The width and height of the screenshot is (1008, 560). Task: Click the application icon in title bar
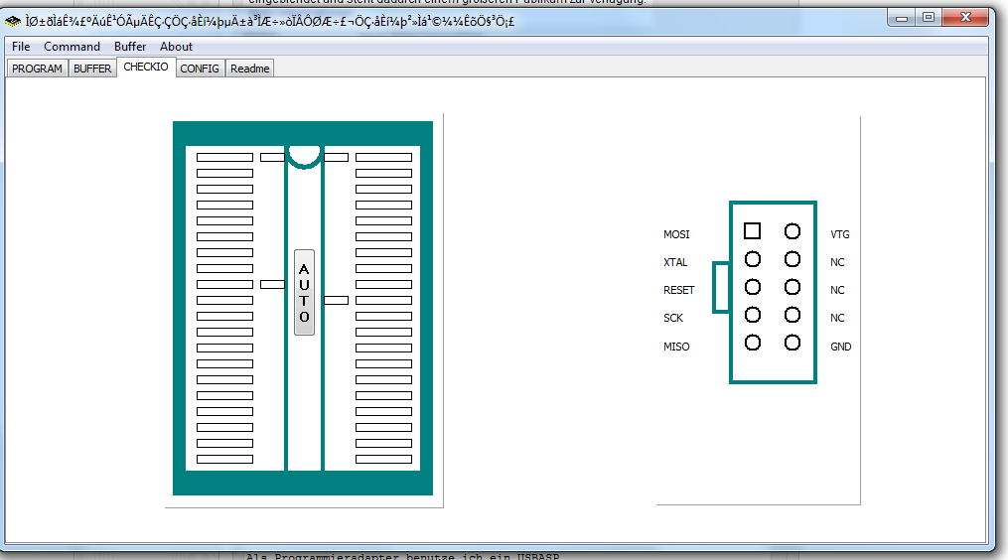(x=13, y=22)
